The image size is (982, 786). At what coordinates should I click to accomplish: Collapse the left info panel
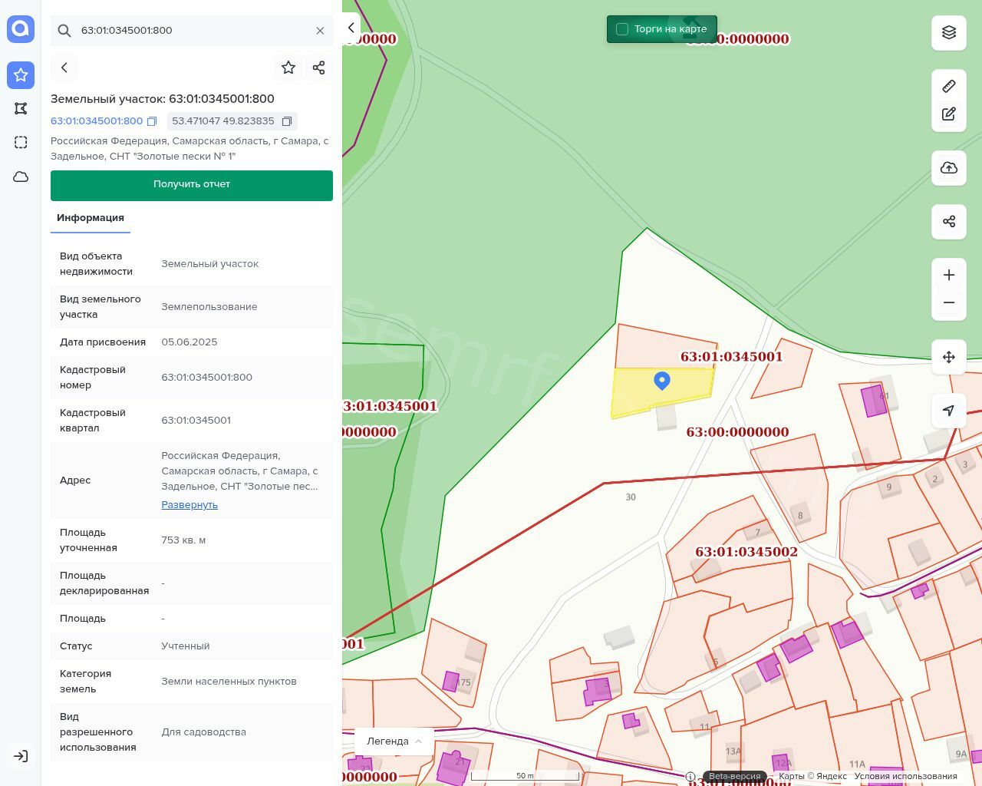coord(351,28)
